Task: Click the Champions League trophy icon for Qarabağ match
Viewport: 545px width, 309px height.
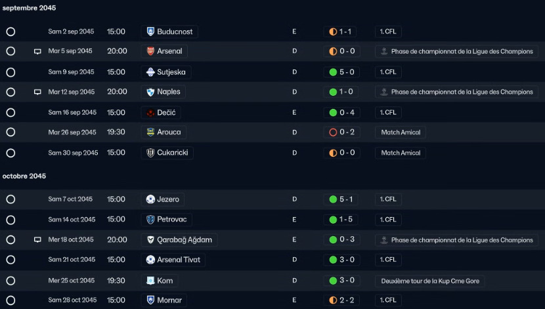Action: 384,240
